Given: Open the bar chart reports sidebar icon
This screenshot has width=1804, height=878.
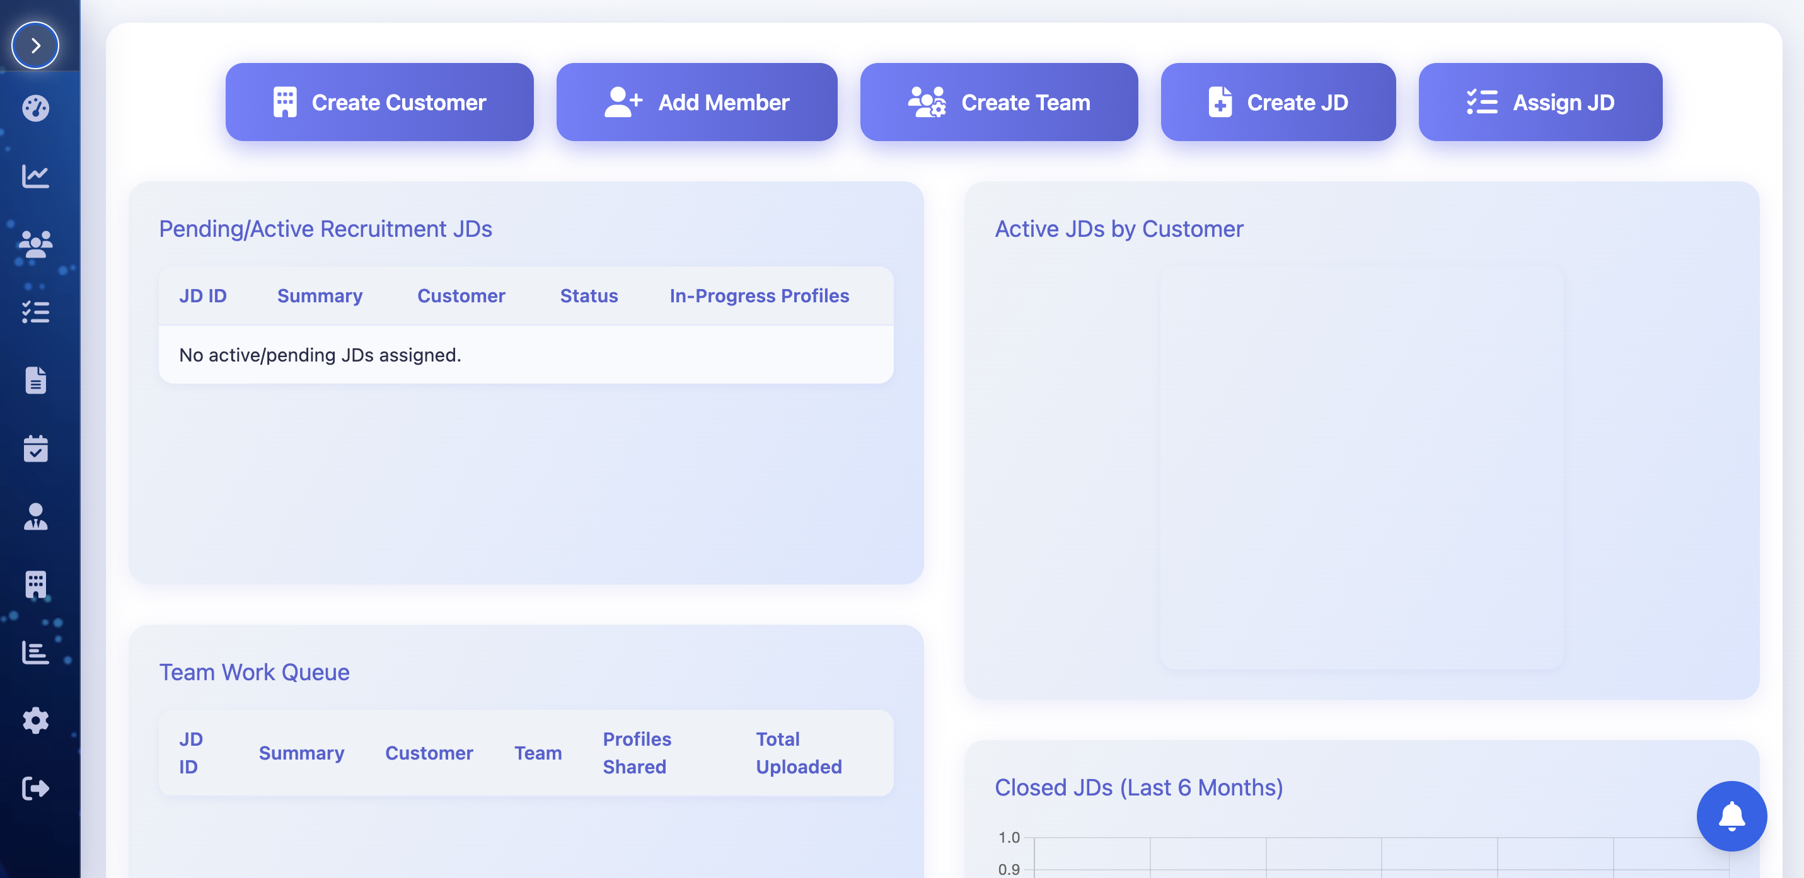Looking at the screenshot, I should [x=35, y=652].
